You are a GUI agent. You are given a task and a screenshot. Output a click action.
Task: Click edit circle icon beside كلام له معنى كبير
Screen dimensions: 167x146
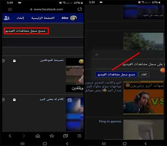click(3, 100)
